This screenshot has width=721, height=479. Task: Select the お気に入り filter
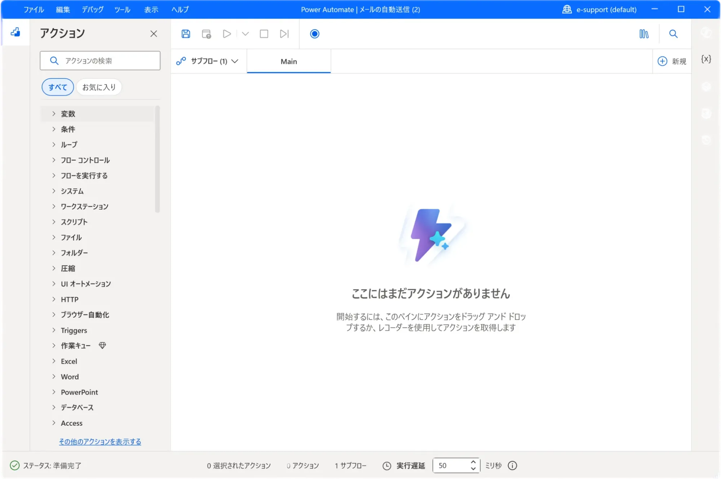click(99, 87)
